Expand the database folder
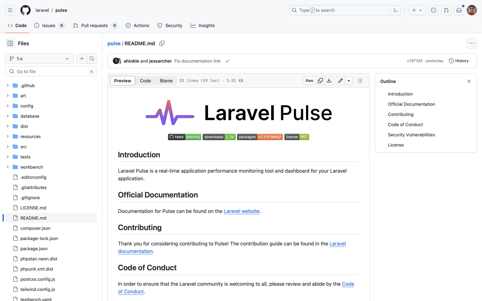The width and height of the screenshot is (482, 301). [x=8, y=116]
